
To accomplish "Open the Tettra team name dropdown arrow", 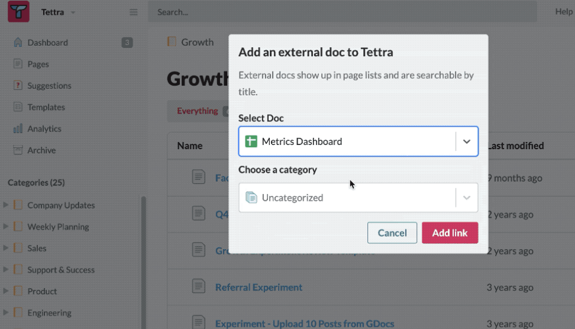I will tap(73, 12).
